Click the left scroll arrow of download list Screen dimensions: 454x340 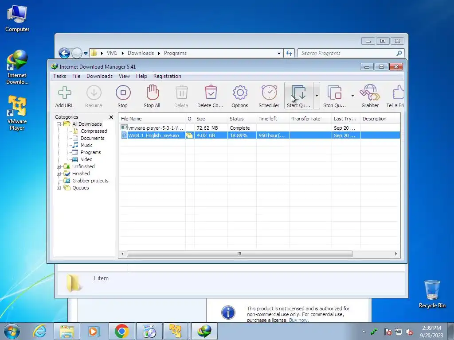122,254
